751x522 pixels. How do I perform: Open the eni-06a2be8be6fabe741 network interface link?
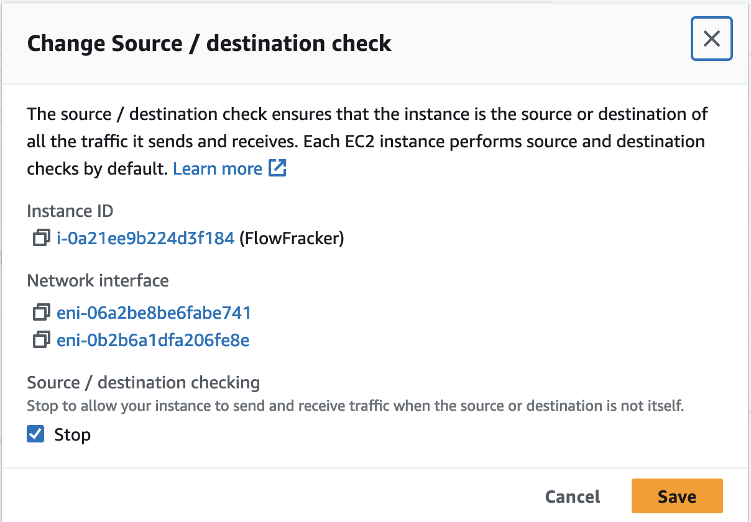point(154,312)
